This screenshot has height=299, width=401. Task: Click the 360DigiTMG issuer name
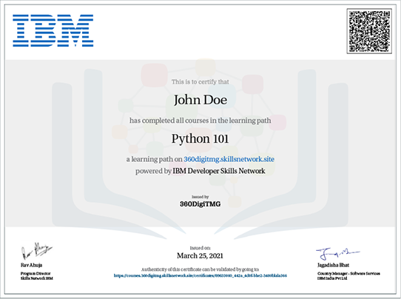(200, 204)
